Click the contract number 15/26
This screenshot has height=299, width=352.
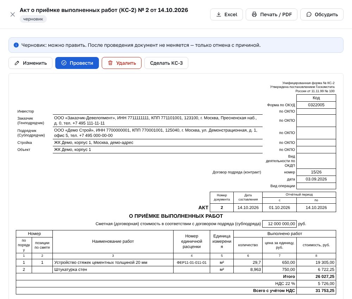coord(316,172)
